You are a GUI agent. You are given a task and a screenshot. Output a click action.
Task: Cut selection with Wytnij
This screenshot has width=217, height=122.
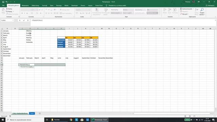[9, 9]
